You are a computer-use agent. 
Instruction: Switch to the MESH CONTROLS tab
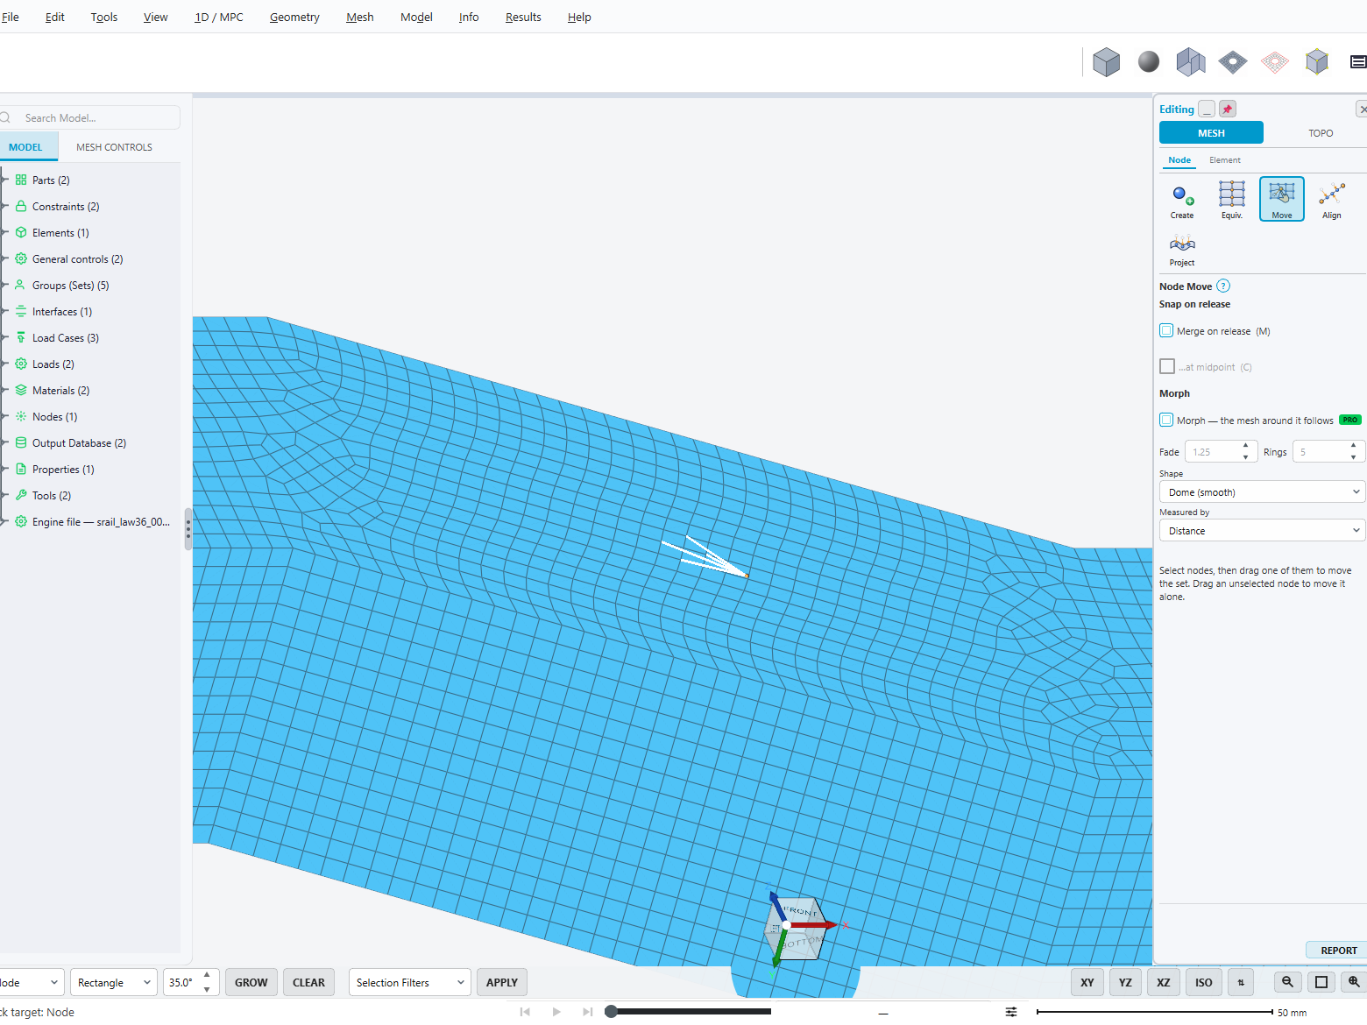coord(114,147)
